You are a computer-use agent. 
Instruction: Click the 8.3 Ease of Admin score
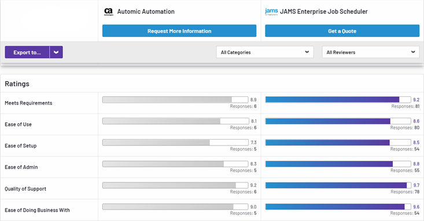[253, 163]
